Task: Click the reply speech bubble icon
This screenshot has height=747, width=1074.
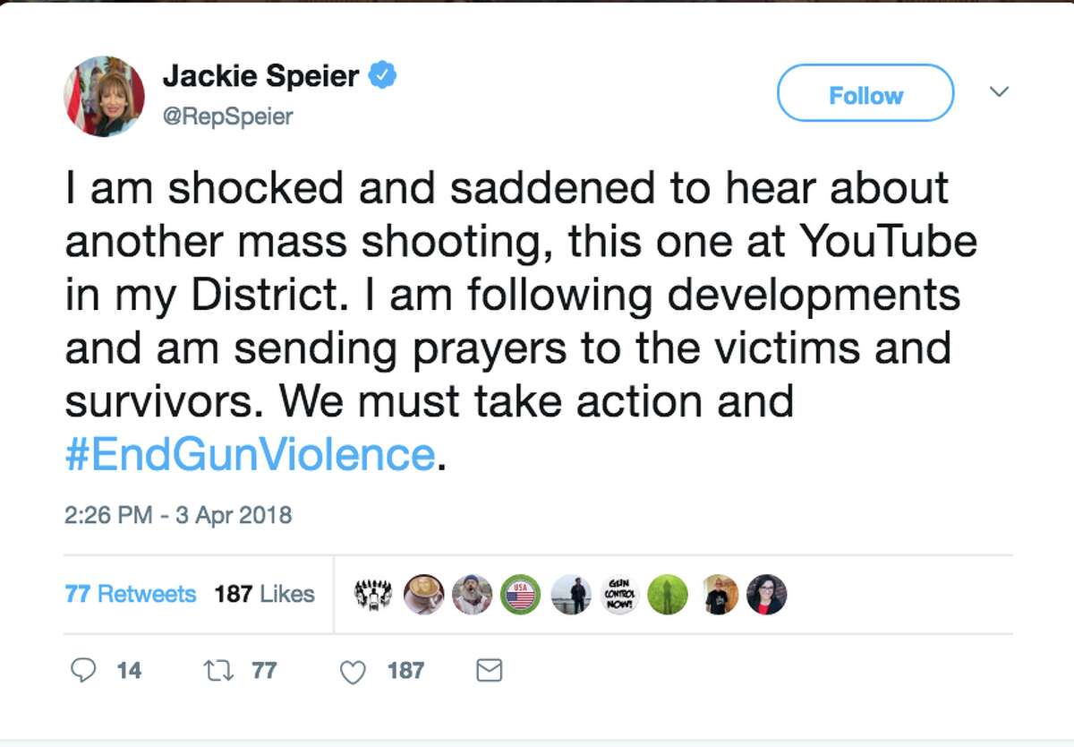Action: [82, 670]
